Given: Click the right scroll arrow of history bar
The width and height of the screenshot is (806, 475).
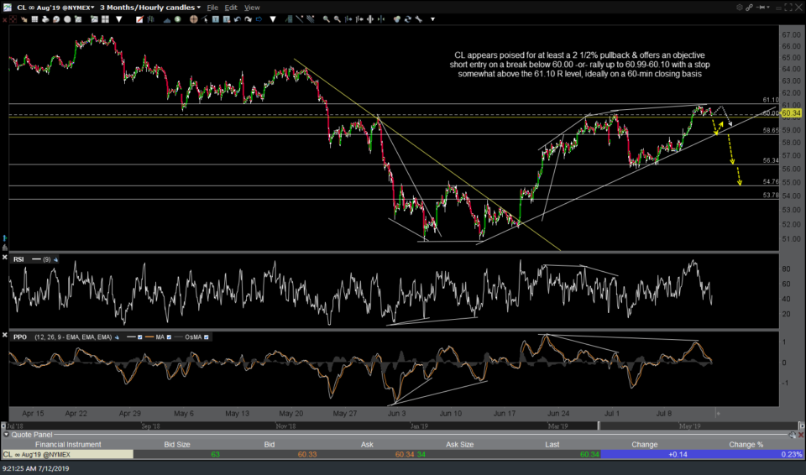Looking at the screenshot, I should click(x=801, y=425).
